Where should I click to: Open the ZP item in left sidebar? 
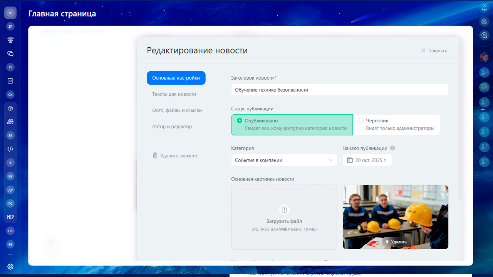coord(10,27)
